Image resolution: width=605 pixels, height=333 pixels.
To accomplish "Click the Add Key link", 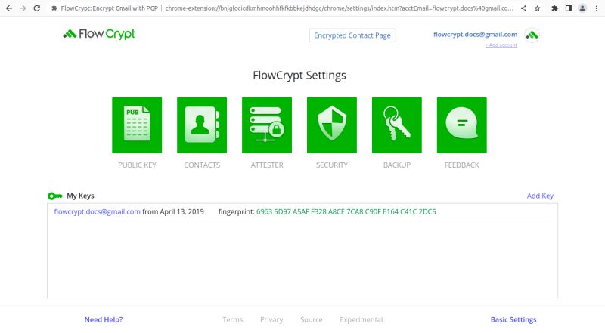I will point(540,196).
